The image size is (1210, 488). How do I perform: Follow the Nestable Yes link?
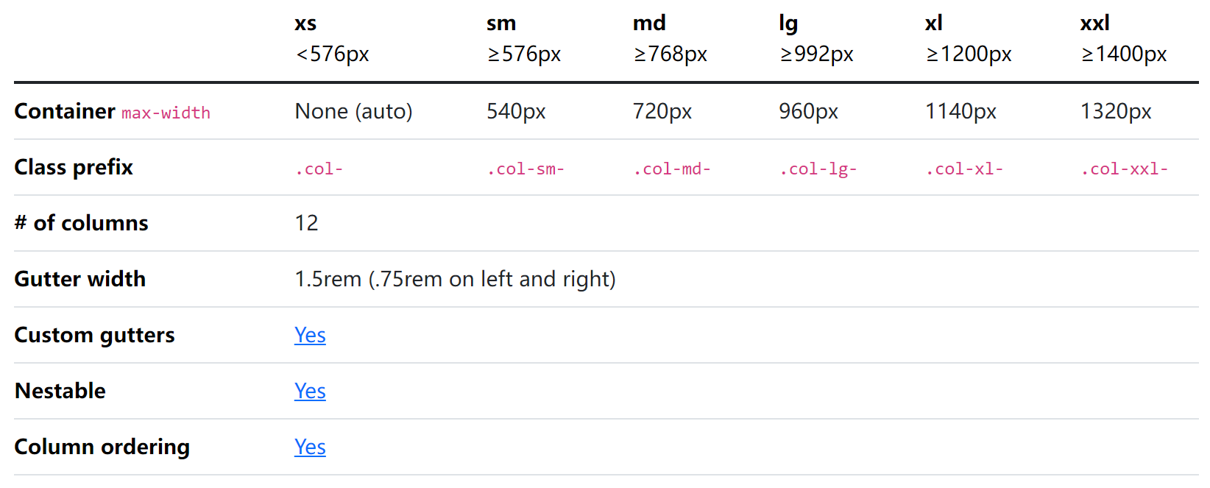310,391
